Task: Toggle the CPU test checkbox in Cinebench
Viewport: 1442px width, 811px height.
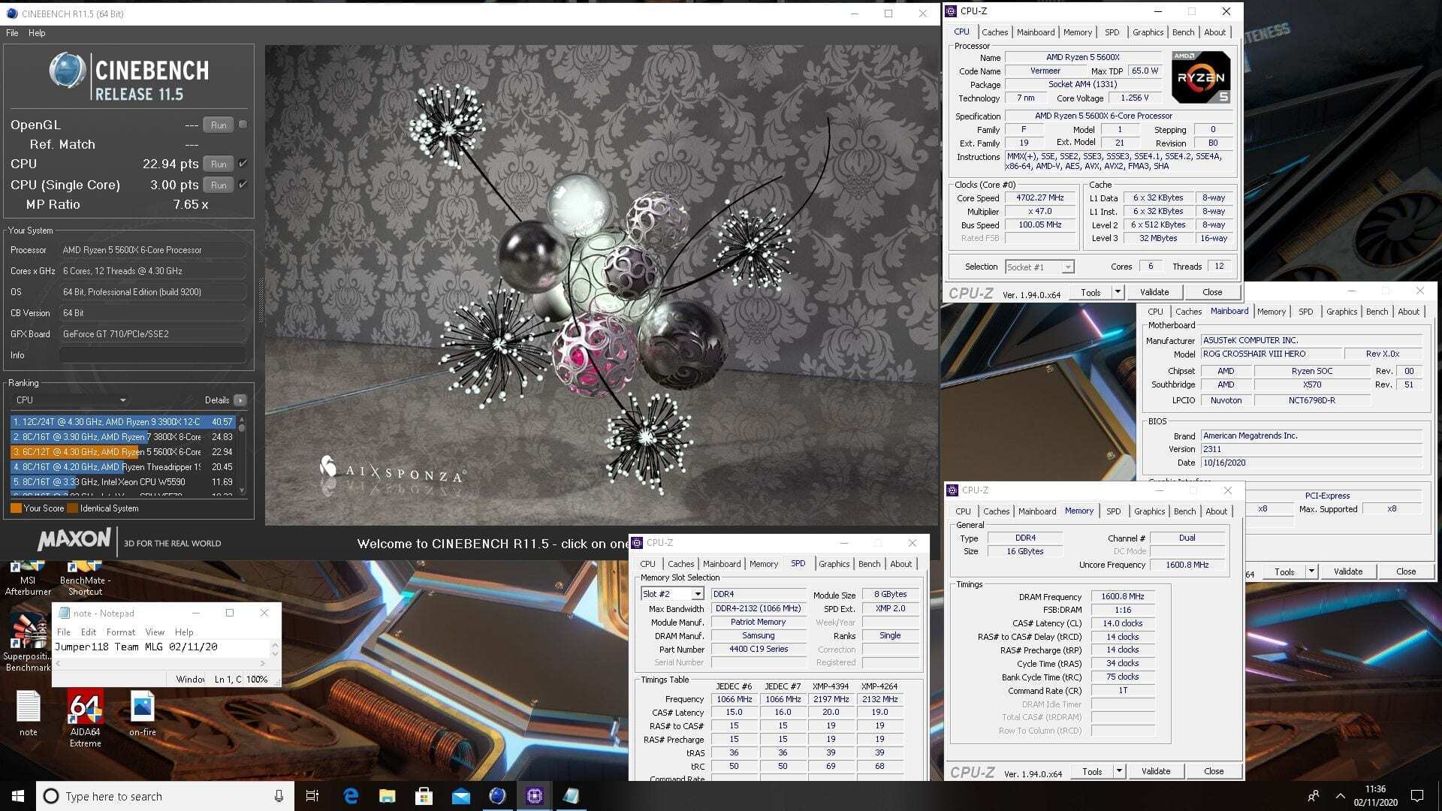Action: tap(243, 164)
